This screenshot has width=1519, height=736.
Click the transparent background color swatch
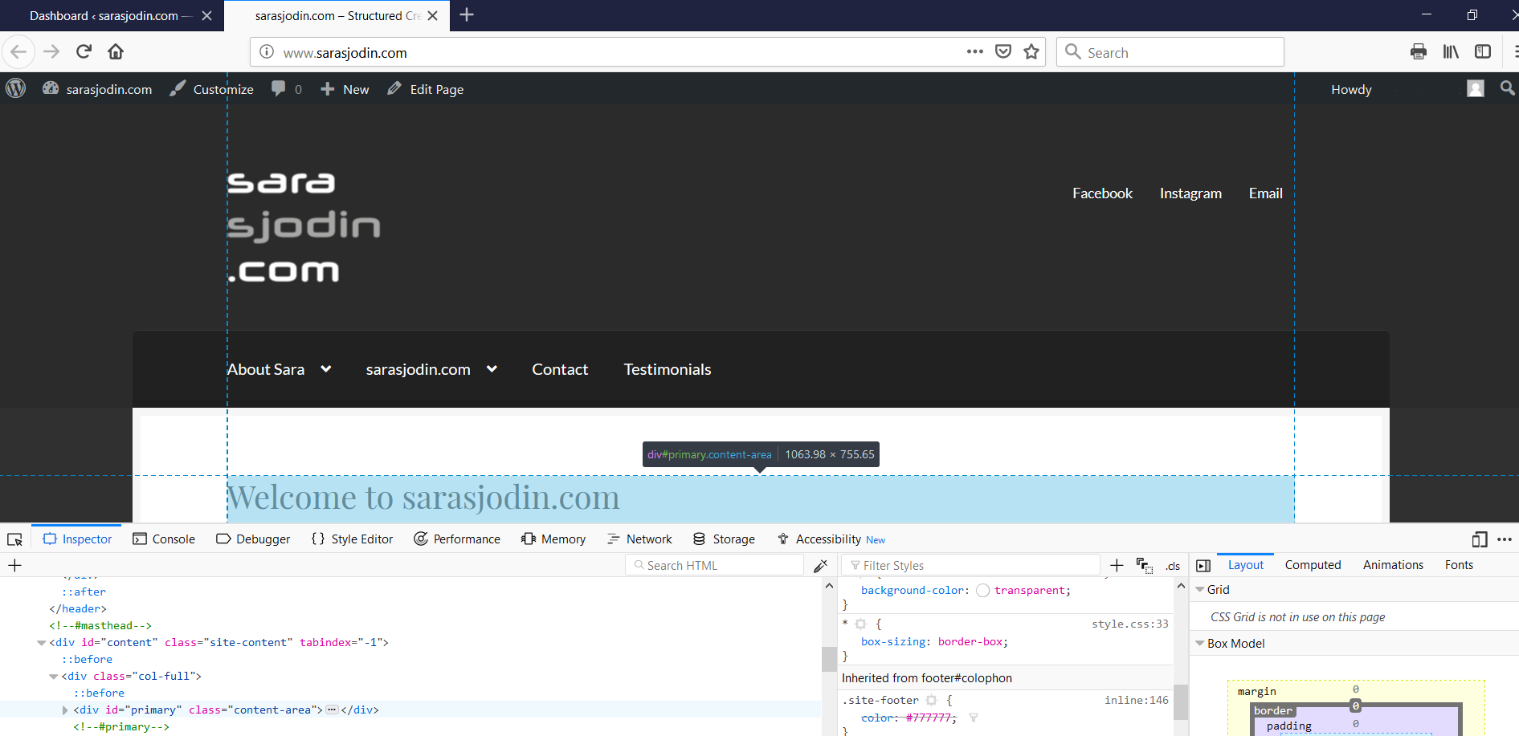pyautogui.click(x=982, y=591)
